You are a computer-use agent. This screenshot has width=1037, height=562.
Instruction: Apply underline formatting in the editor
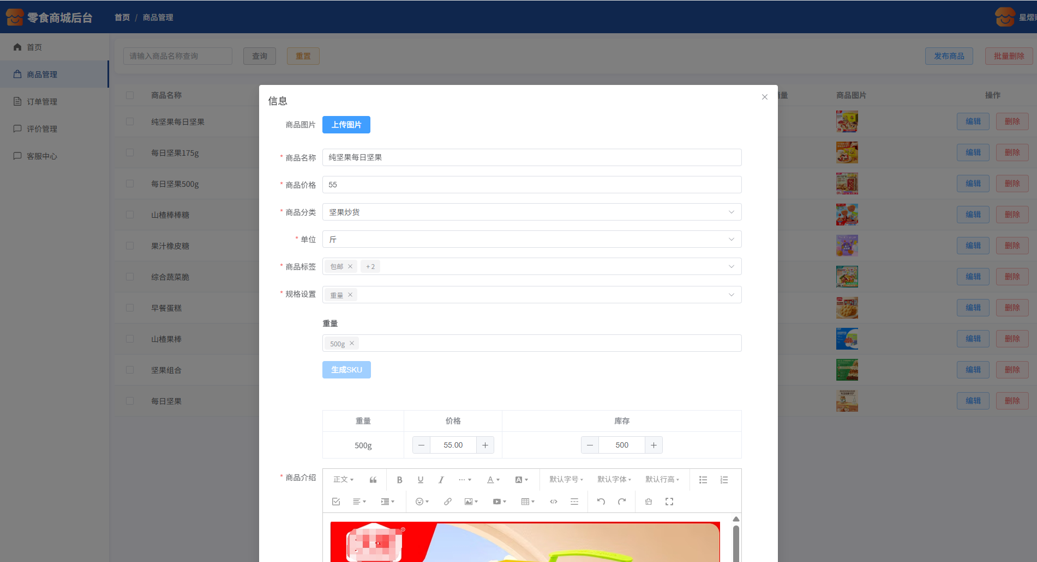coord(420,480)
